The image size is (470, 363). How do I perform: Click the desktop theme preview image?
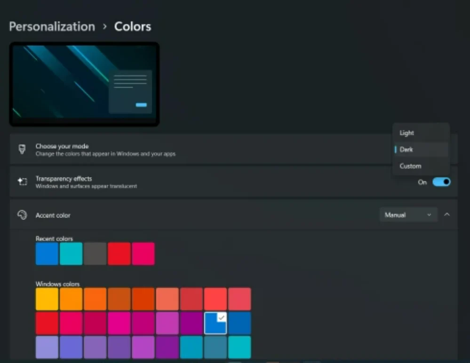click(84, 84)
